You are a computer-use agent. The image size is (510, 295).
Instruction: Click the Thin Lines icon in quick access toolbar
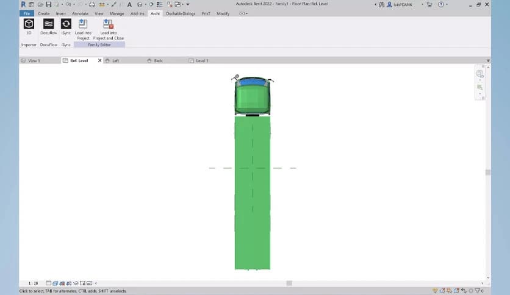click(x=159, y=4)
